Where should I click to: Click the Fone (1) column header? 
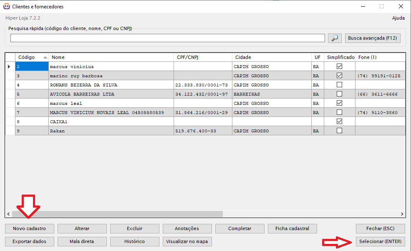click(381, 57)
